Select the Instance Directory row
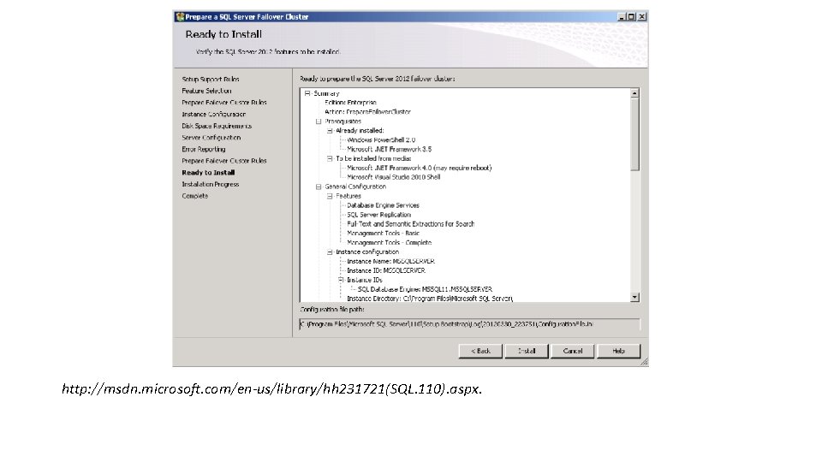The image size is (822, 462). 429,299
